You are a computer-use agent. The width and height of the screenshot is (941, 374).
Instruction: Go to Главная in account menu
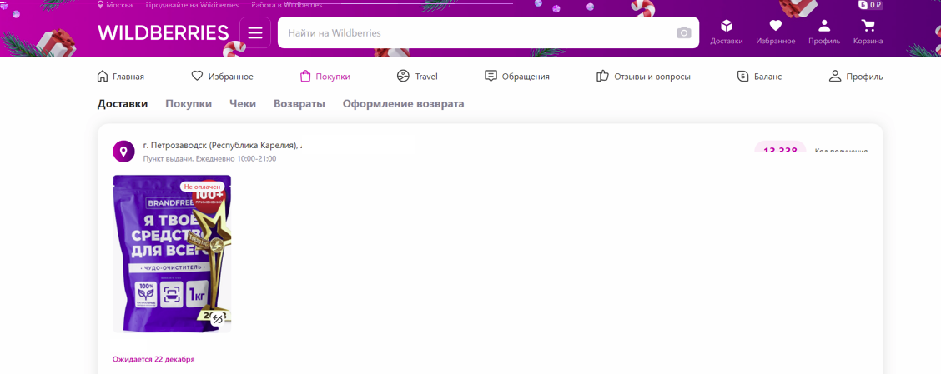pos(121,77)
